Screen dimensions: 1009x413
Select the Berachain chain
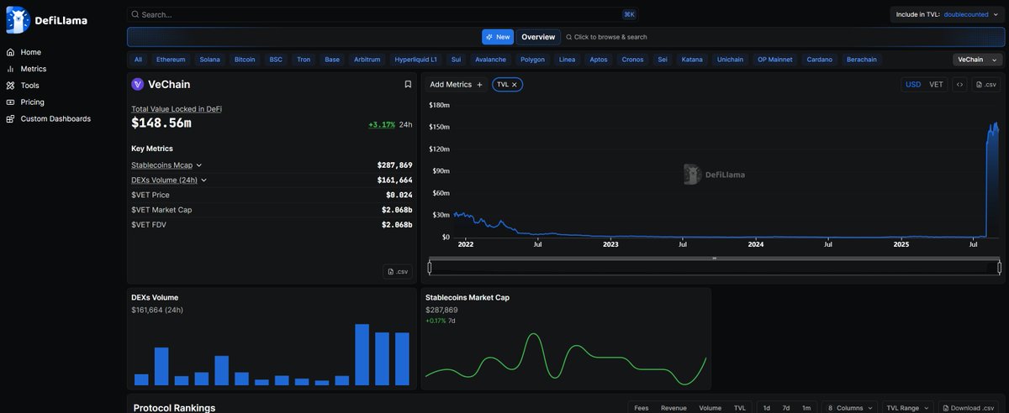pos(861,60)
